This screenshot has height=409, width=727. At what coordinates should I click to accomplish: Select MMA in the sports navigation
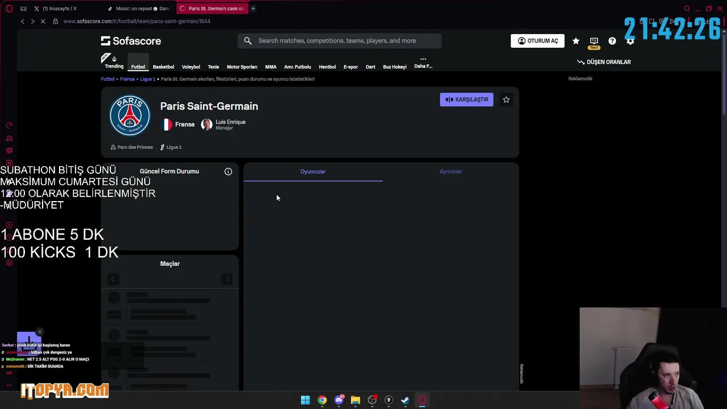point(271,67)
